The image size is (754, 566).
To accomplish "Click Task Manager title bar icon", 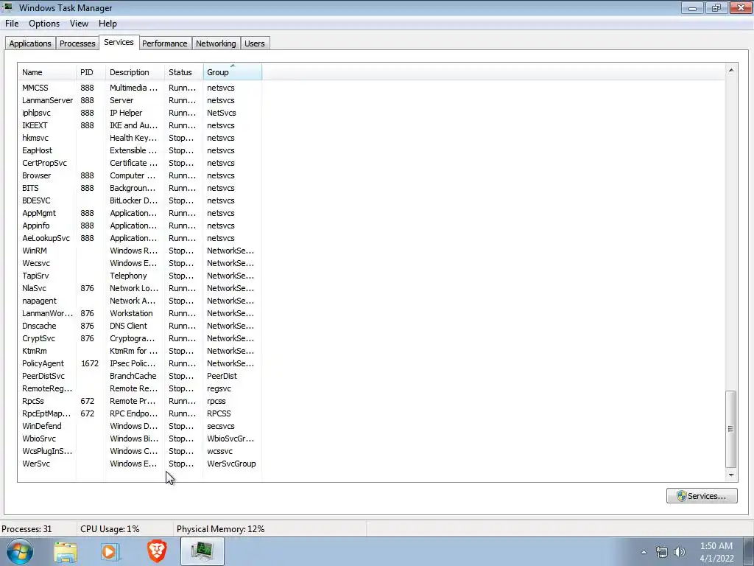I will coord(8,7).
